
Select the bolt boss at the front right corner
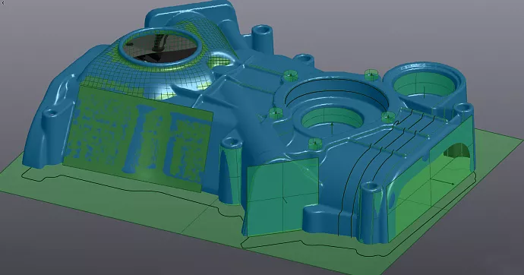[371, 207]
